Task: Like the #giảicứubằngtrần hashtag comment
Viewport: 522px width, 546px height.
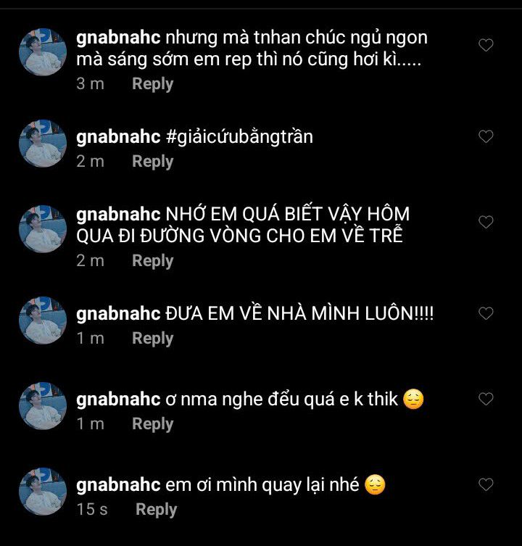Action: click(486, 136)
